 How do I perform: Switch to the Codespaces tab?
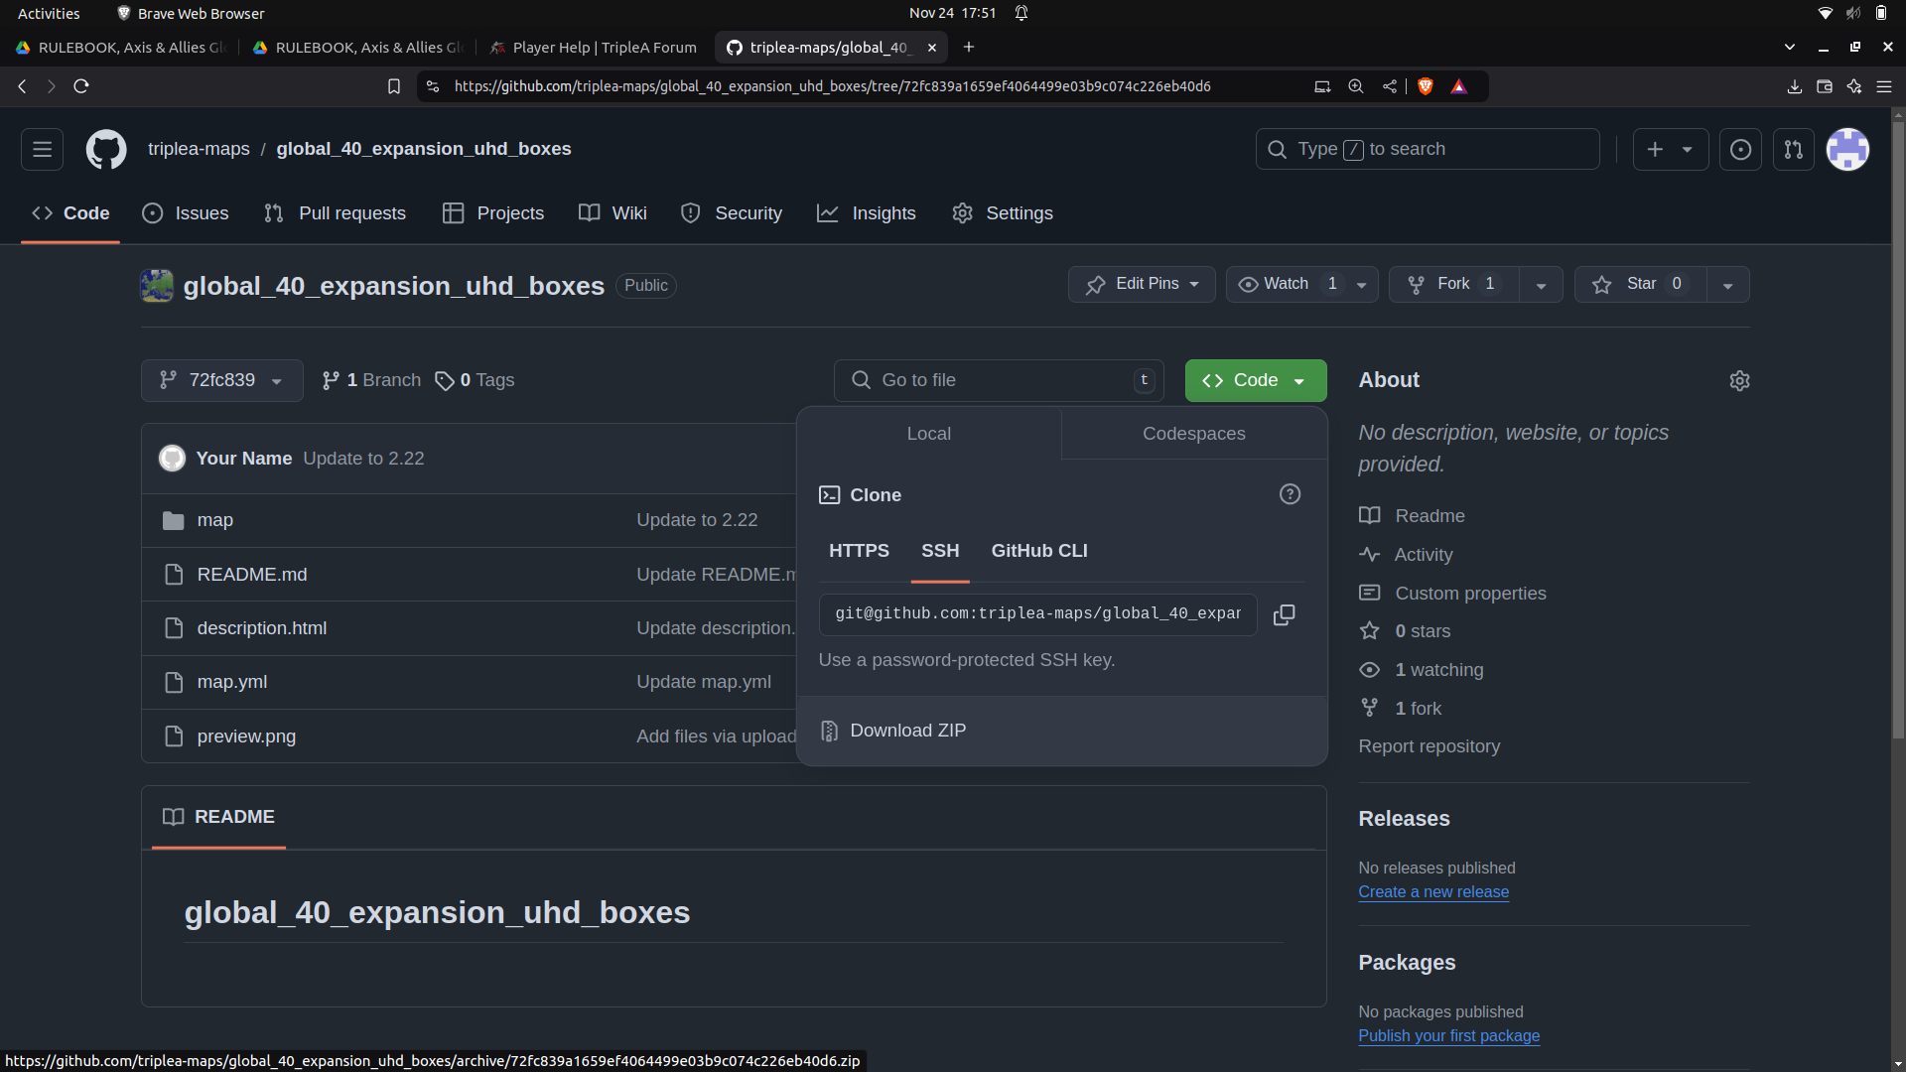1194,434
